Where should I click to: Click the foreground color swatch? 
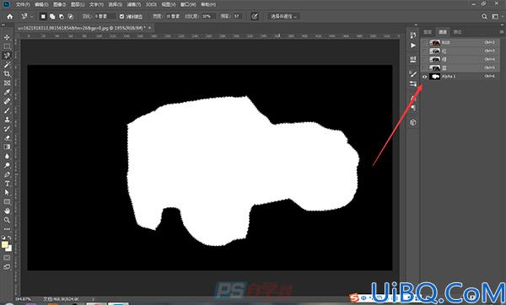click(4, 244)
